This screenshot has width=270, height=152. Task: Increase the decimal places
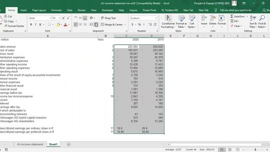click(150, 24)
